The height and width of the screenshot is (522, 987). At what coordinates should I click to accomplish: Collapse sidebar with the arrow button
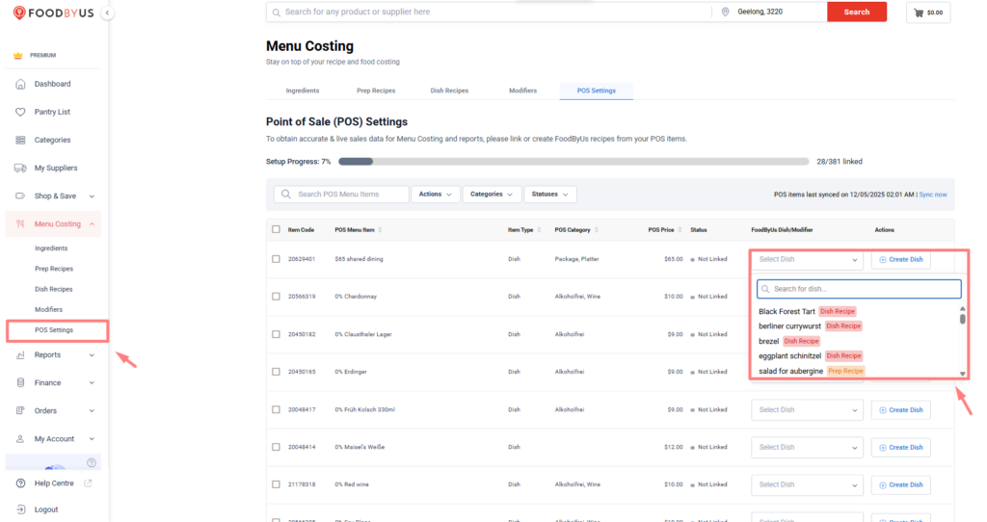108,13
